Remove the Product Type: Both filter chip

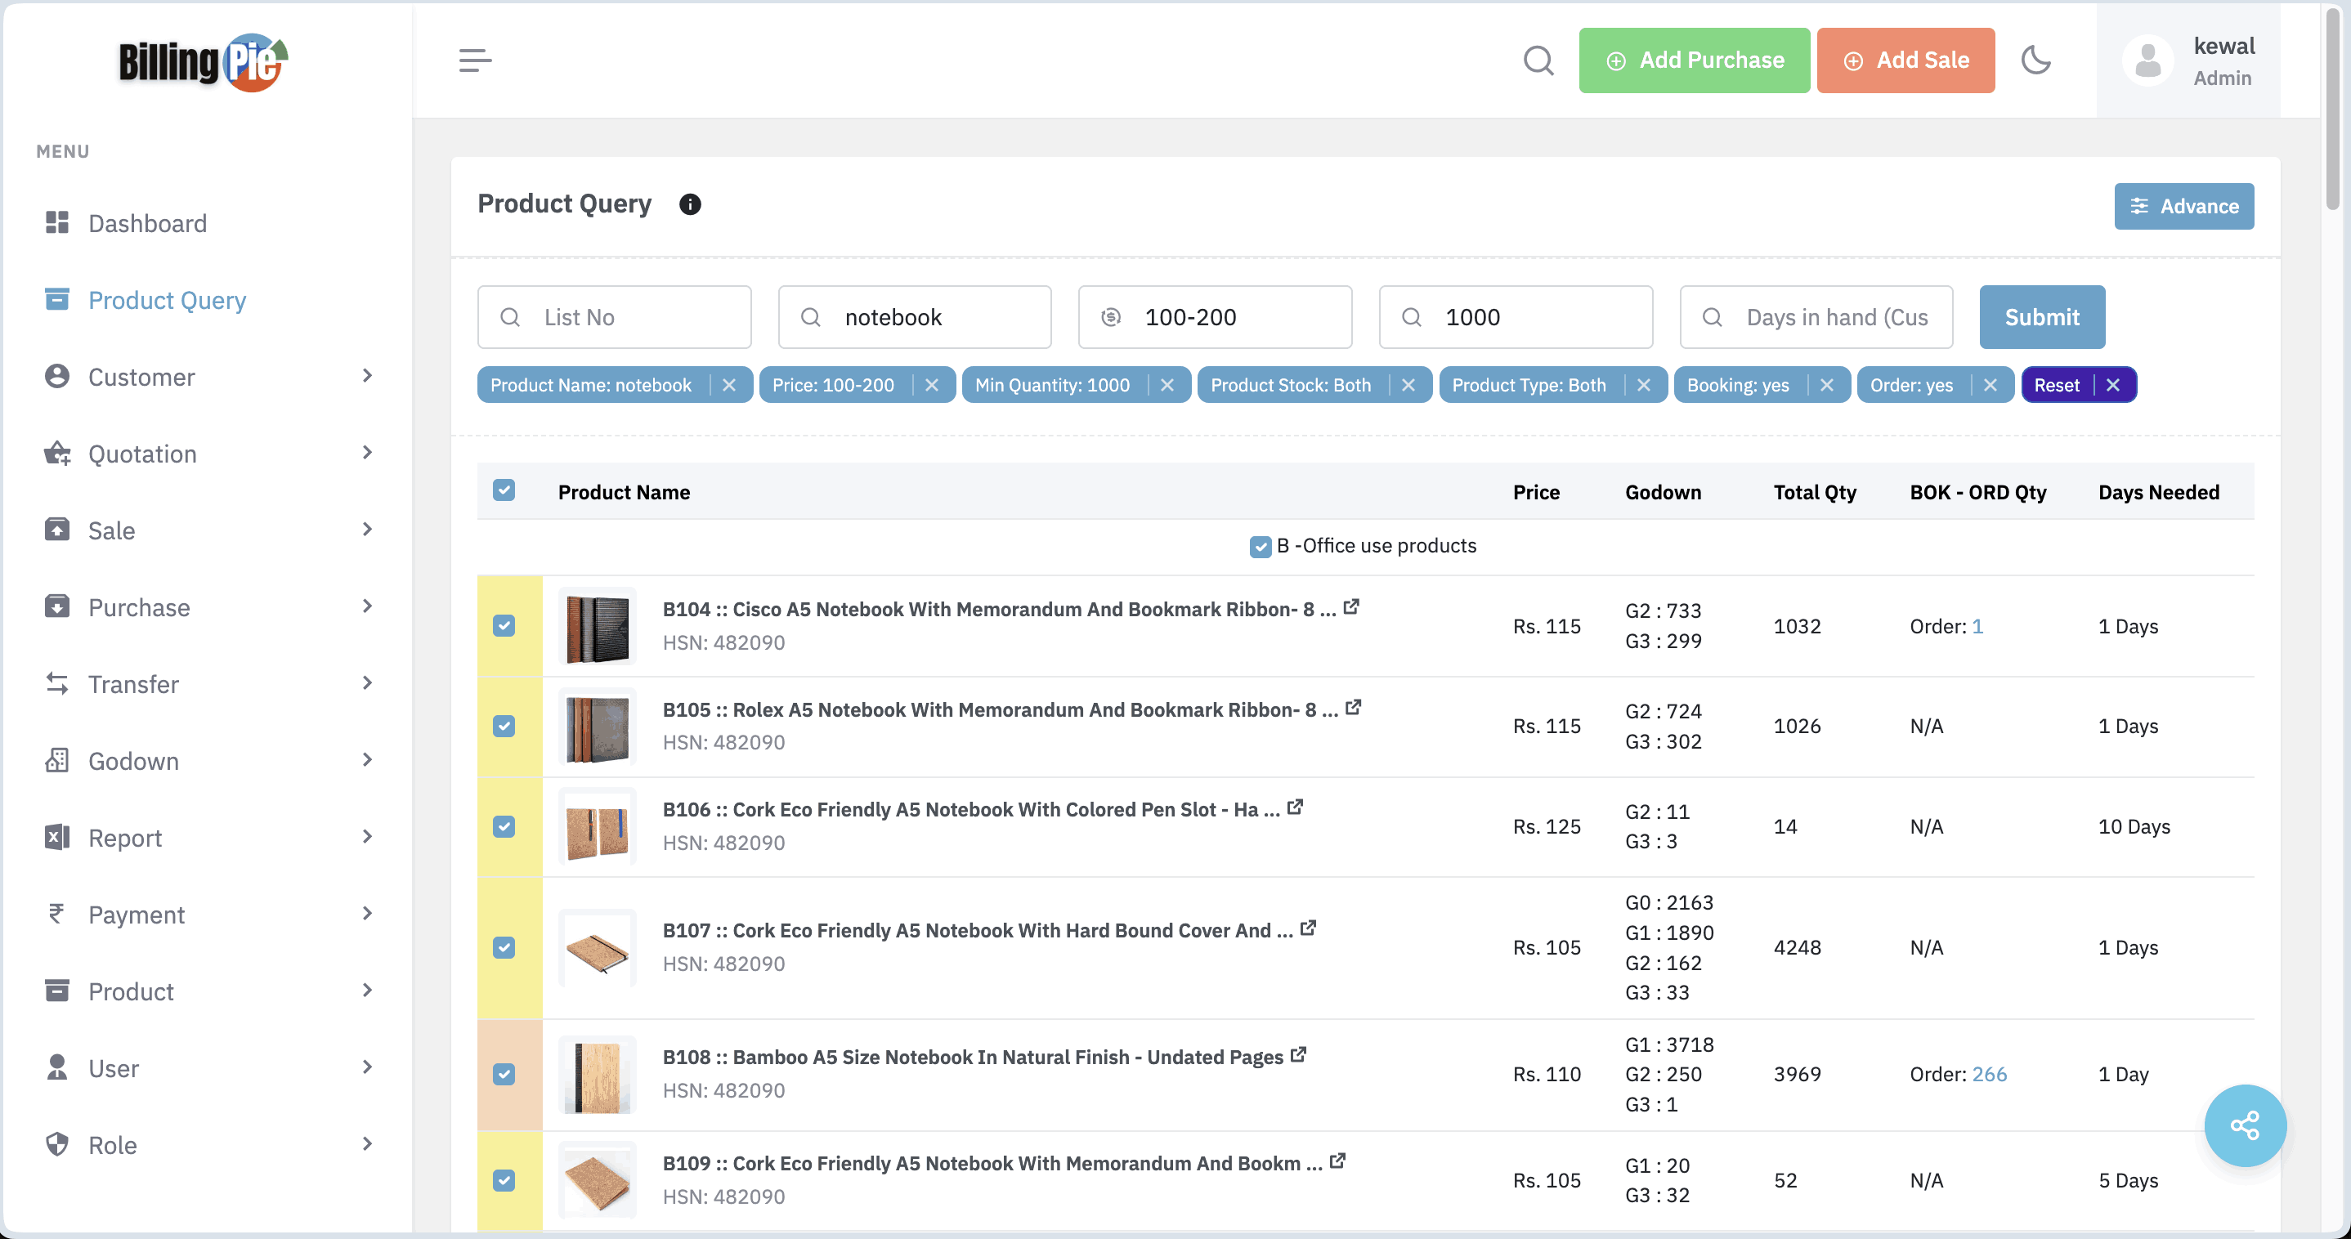(1644, 385)
